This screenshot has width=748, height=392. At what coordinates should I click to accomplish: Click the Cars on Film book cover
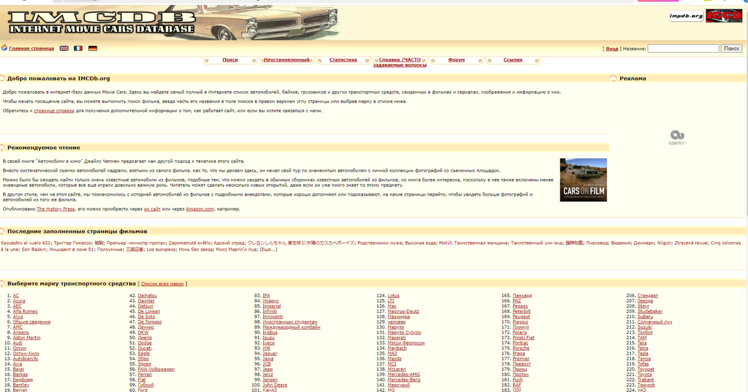[583, 179]
